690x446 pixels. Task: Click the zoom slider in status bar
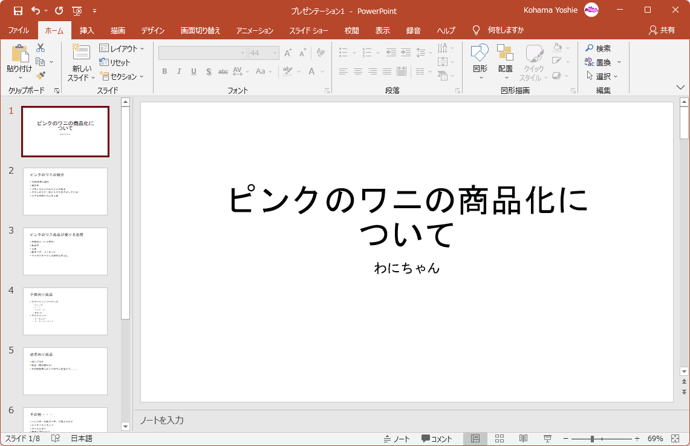(x=593, y=439)
